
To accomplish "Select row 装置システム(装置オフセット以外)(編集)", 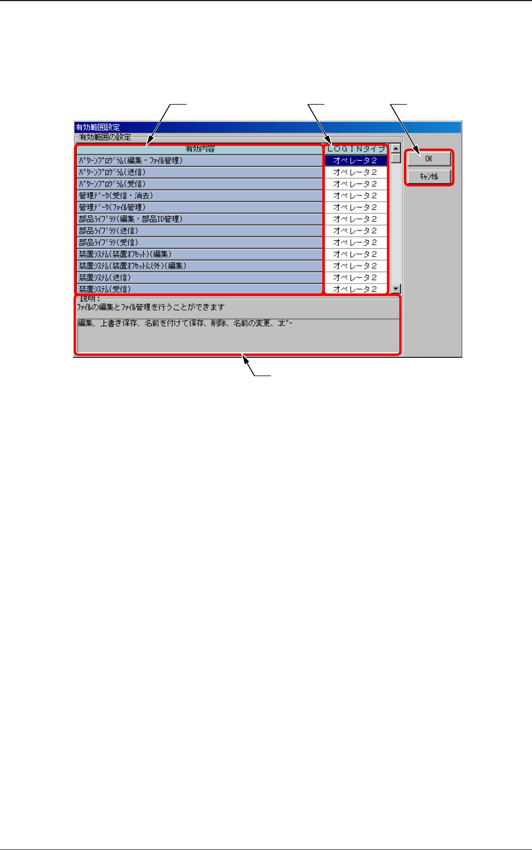I will (200, 266).
